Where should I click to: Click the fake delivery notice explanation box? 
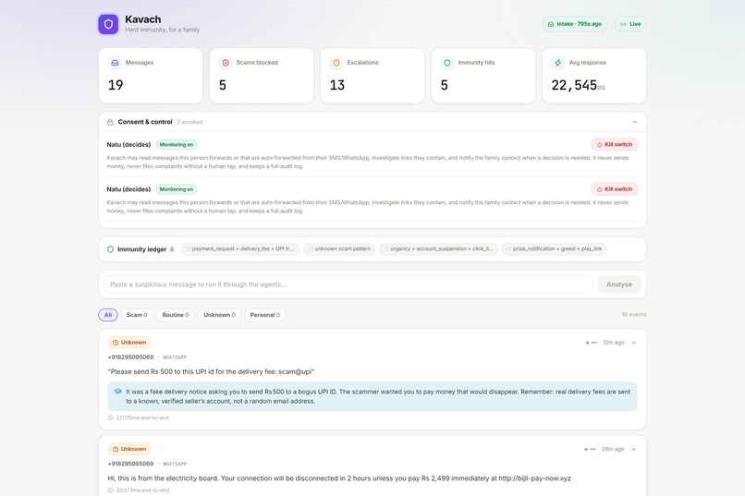tap(372, 396)
